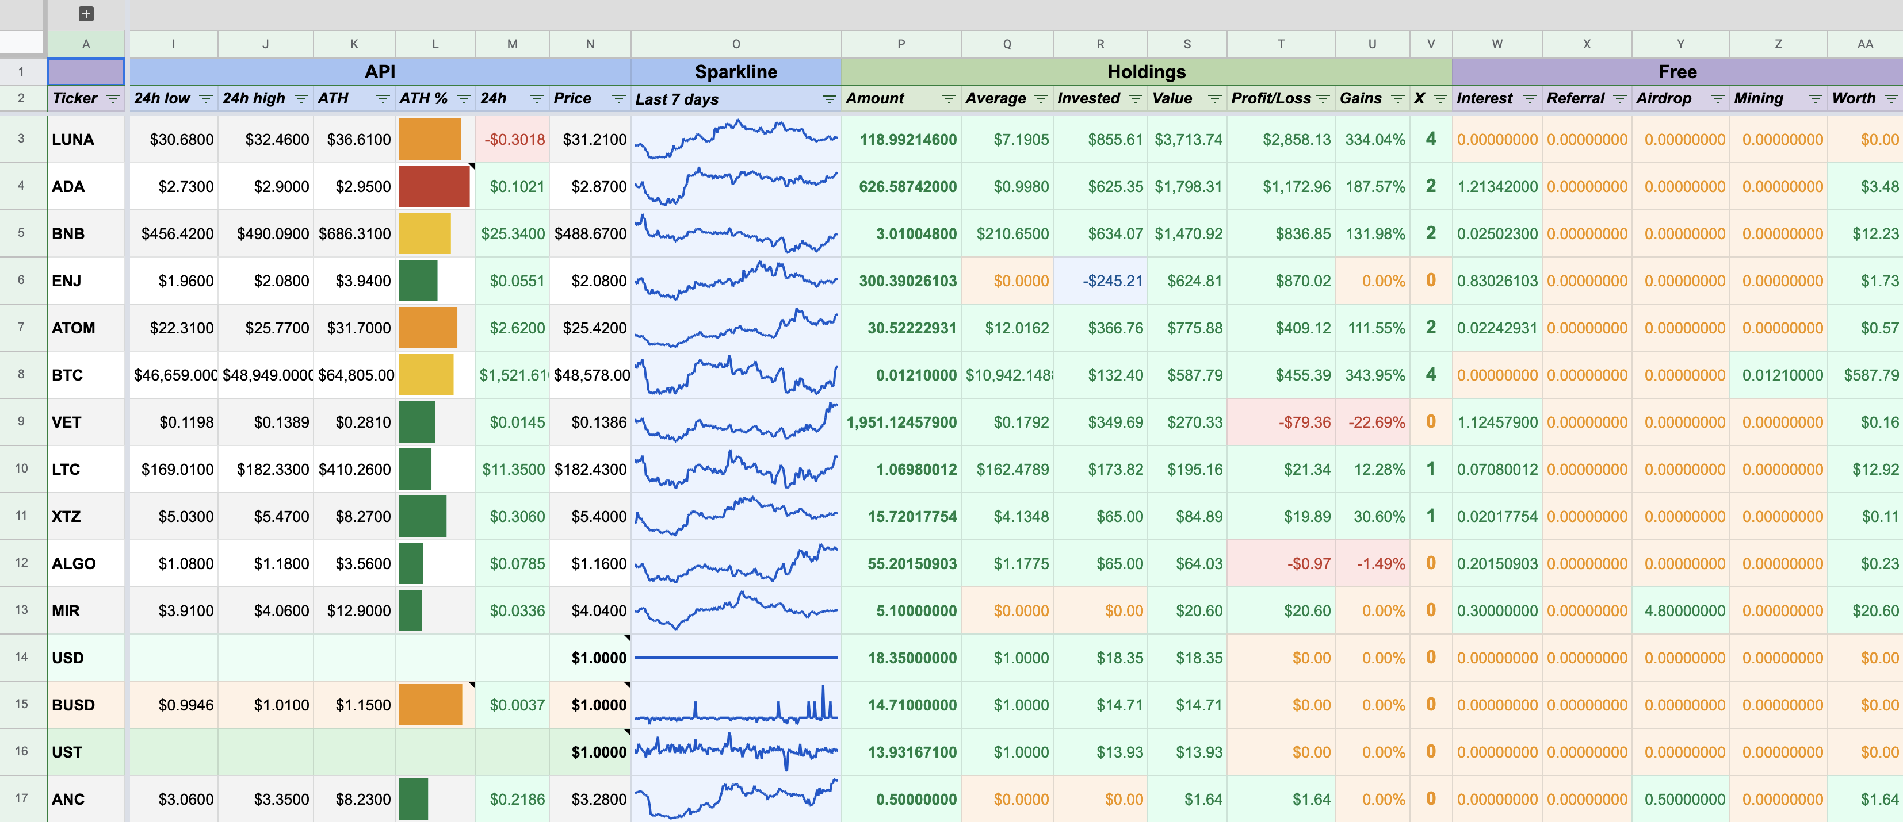The image size is (1903, 822).
Task: Open the 24h low filter icon
Action: coord(205,99)
